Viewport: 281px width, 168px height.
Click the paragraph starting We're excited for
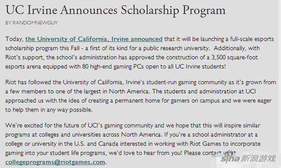click(x=133, y=143)
